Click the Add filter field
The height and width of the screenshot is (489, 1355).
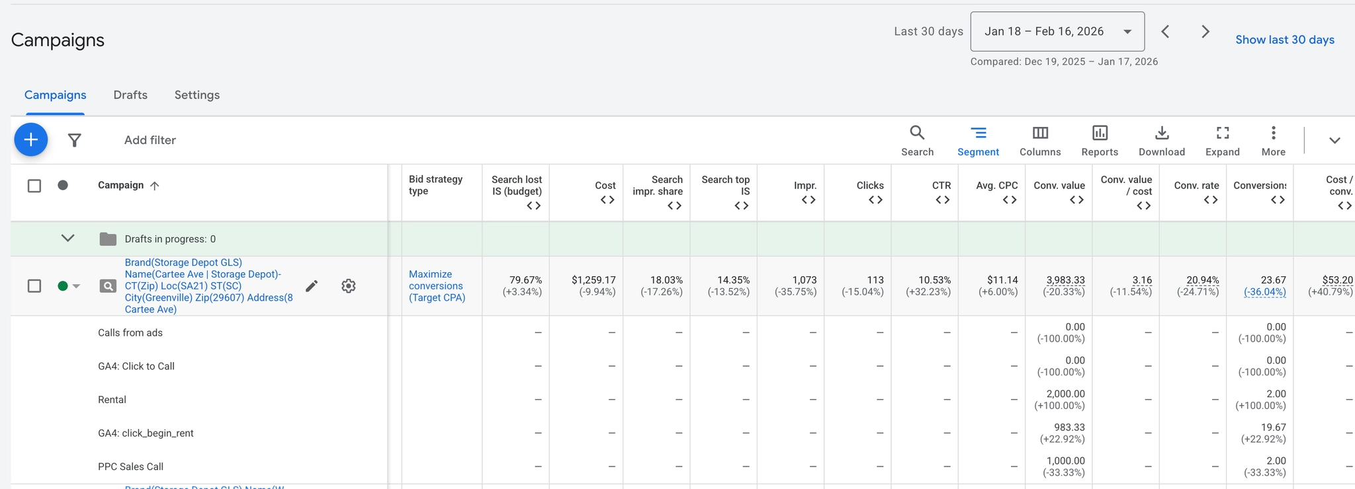click(150, 140)
